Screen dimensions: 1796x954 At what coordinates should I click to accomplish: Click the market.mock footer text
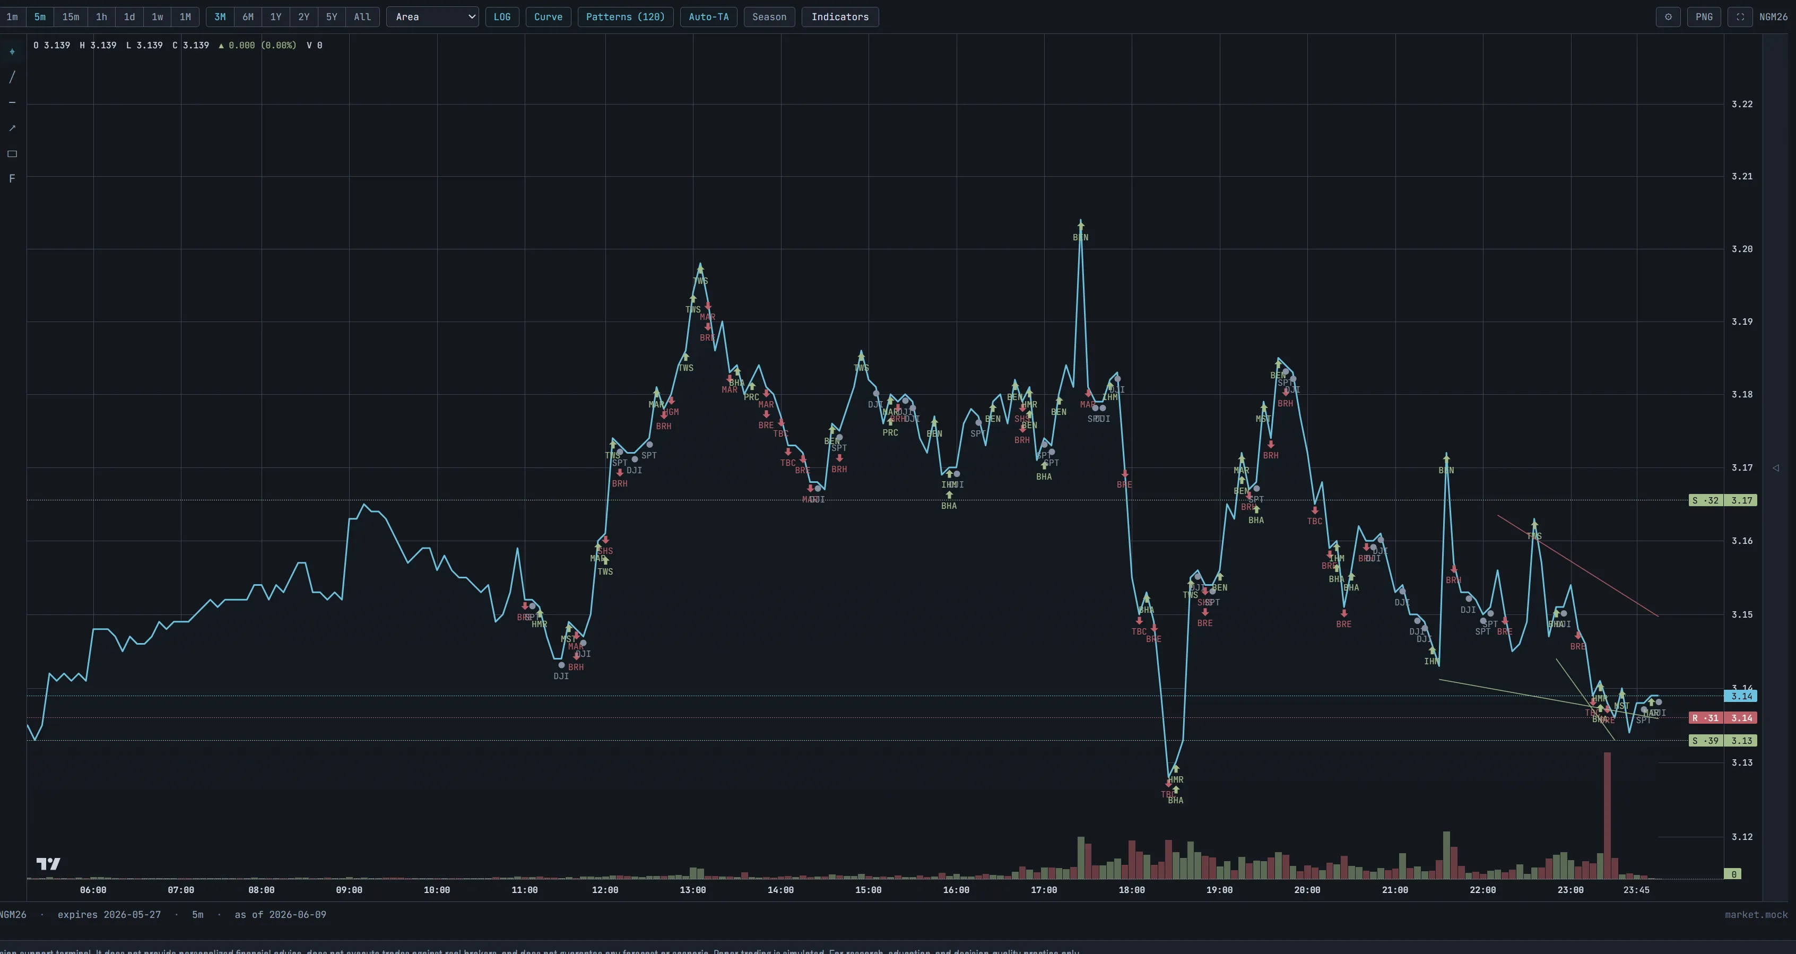click(1756, 915)
